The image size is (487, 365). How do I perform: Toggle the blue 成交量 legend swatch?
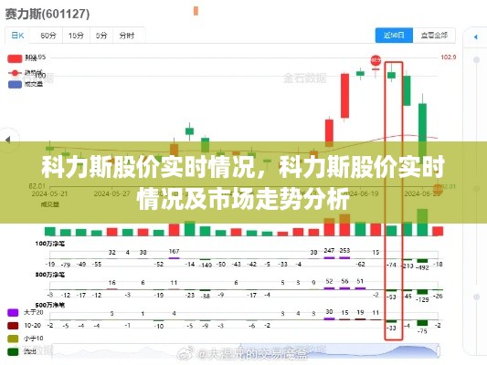pos(15,84)
